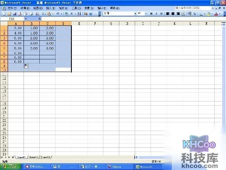Click the help question search box
The width and height of the screenshot is (226, 170).
click(193, 8)
